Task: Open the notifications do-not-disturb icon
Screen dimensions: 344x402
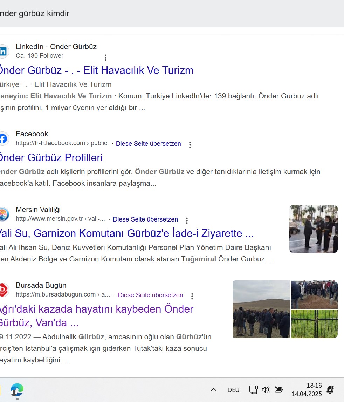Action: coord(330,390)
